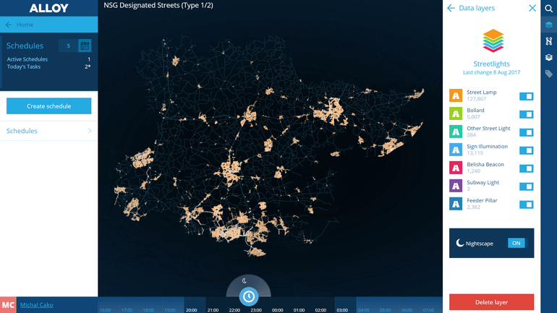
Task: Toggle the Street Lamp layer off
Action: tap(526, 96)
